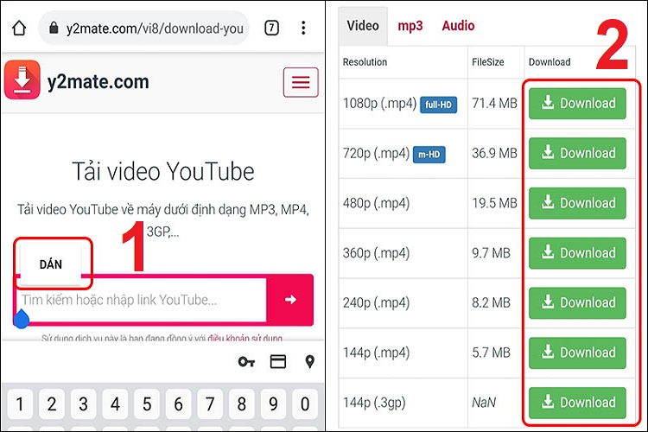The height and width of the screenshot is (432, 648).
Task: Tap keyboard key 7
Action: (210, 403)
